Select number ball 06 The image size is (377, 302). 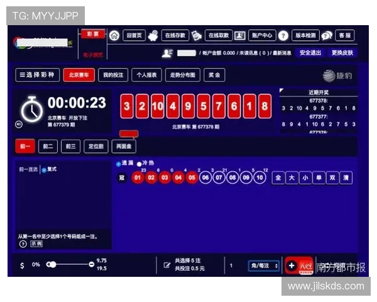click(x=205, y=178)
